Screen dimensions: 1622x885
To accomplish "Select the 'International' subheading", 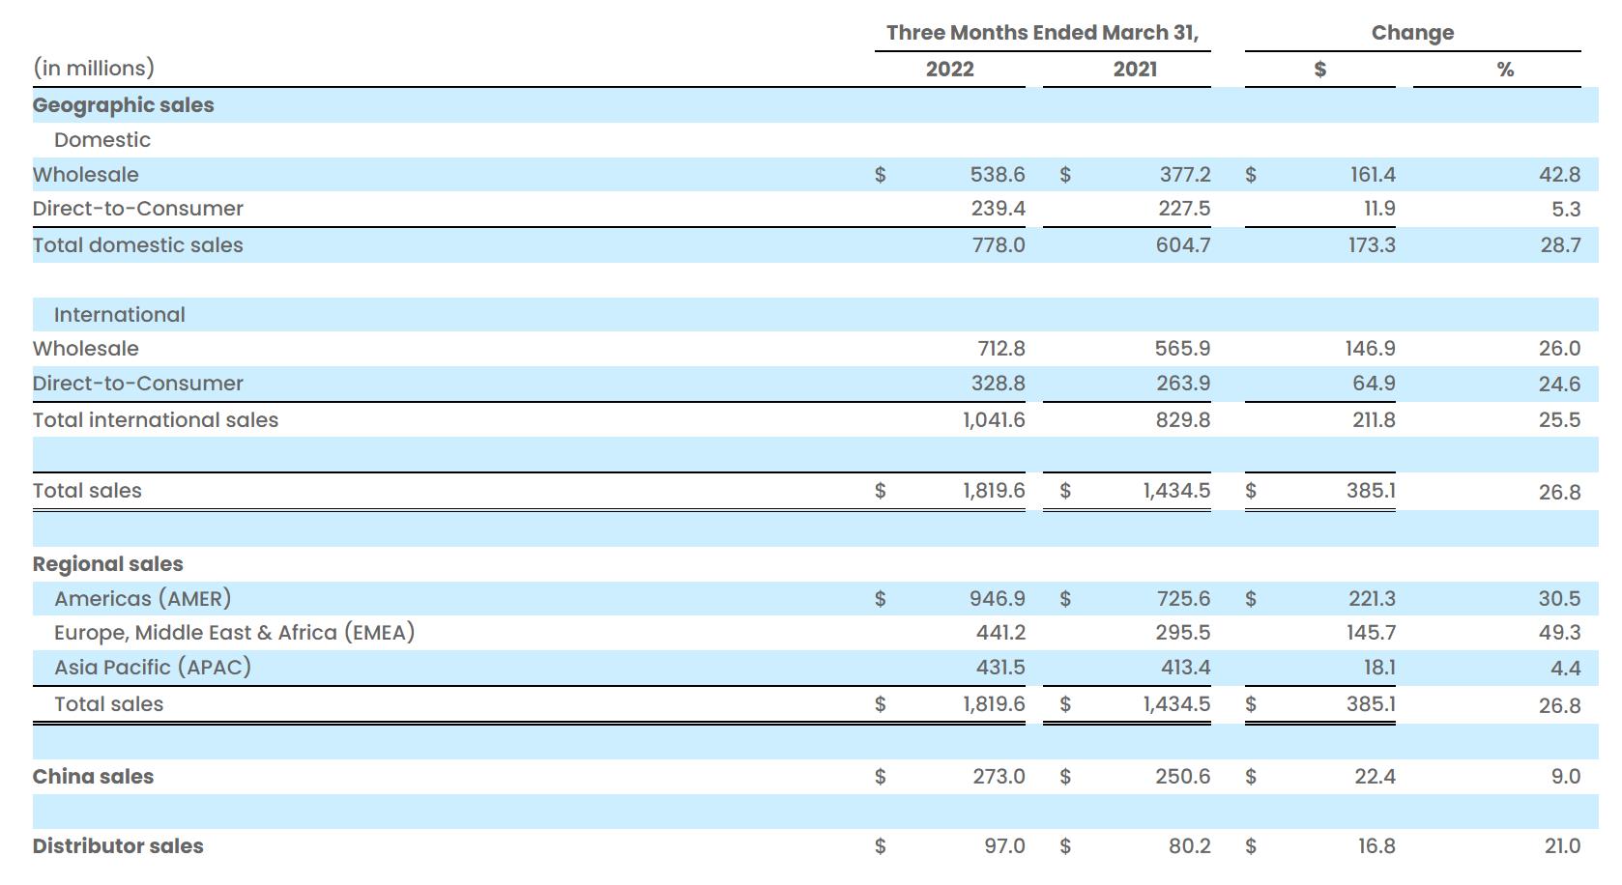I will click(x=120, y=315).
